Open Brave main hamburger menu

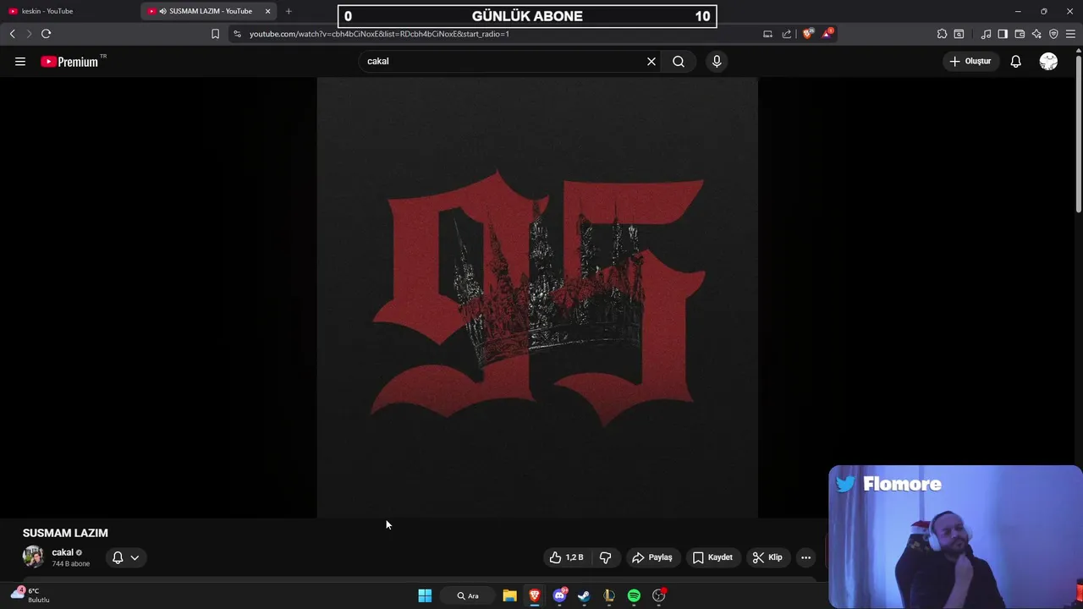pos(1071,34)
